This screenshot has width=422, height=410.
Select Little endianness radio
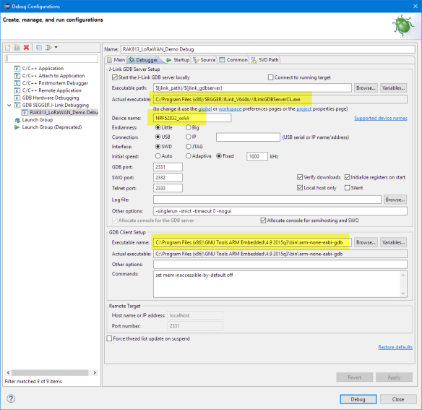(158, 127)
